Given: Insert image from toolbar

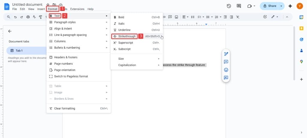Looking at the screenshot, I should (x=176, y=17).
